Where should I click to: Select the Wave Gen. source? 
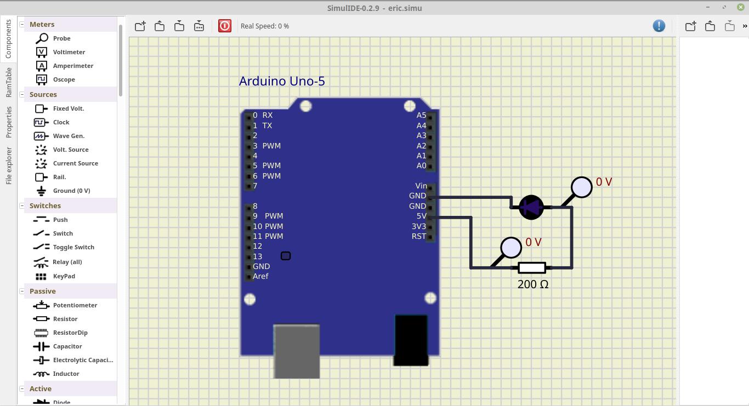click(x=69, y=136)
